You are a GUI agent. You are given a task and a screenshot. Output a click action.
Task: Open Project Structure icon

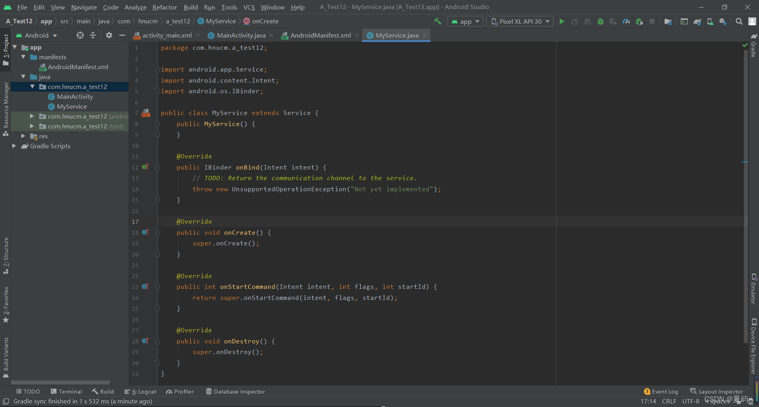668,21
